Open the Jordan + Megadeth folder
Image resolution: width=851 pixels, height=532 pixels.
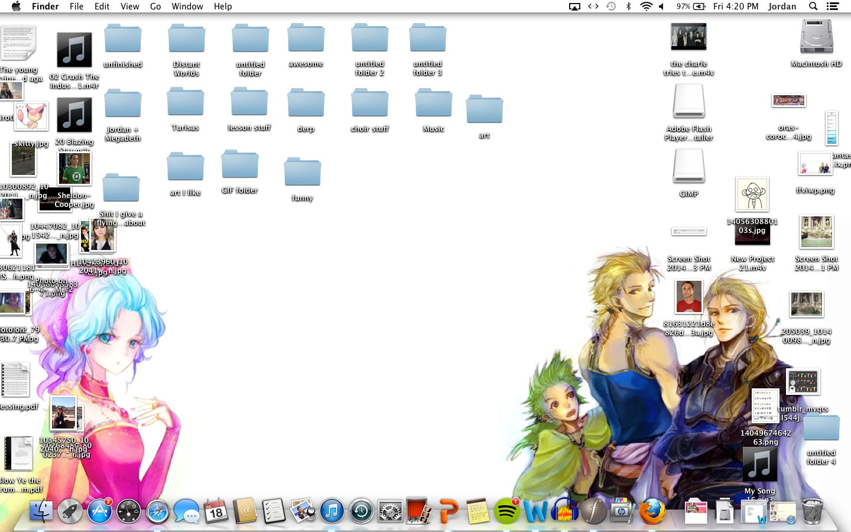click(123, 104)
